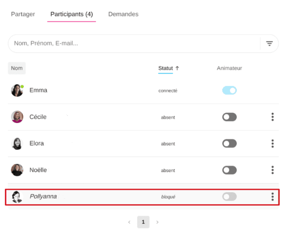The width and height of the screenshot is (287, 237).
Task: Go to the previous page arrow
Action: click(x=129, y=222)
